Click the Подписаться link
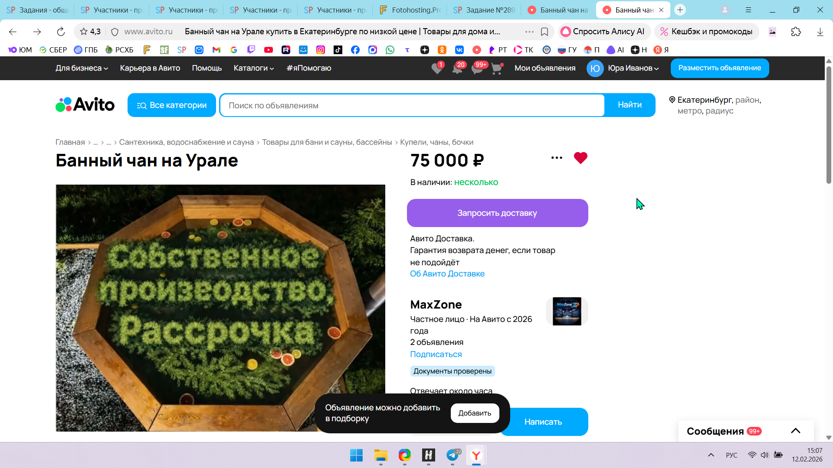Viewport: 833px width, 468px height. [436, 354]
